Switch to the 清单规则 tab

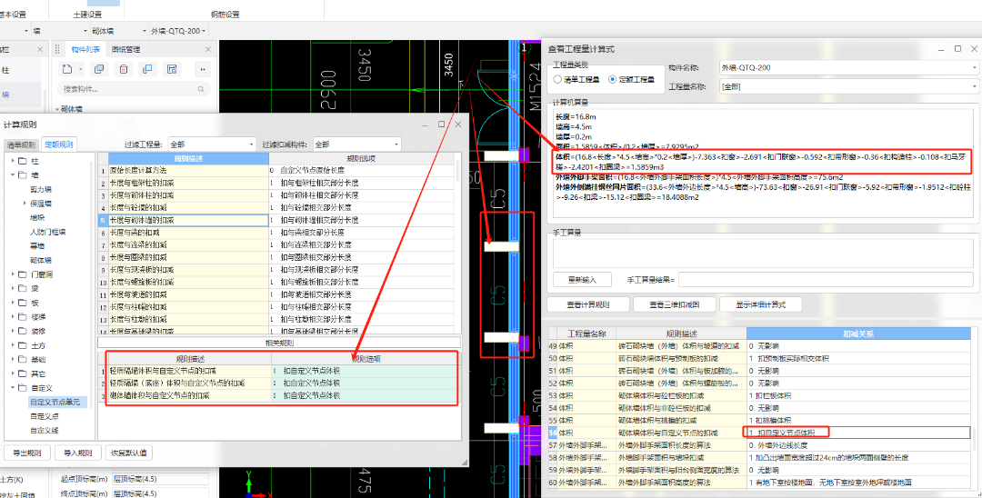(x=20, y=145)
